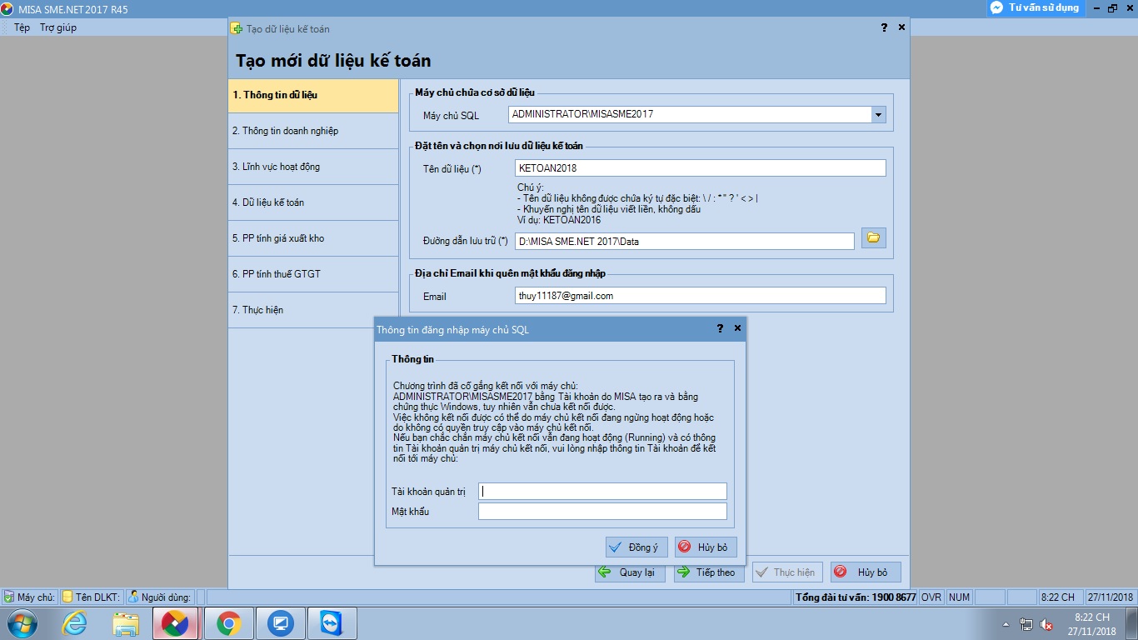Open File Explorer from taskbar

(126, 623)
